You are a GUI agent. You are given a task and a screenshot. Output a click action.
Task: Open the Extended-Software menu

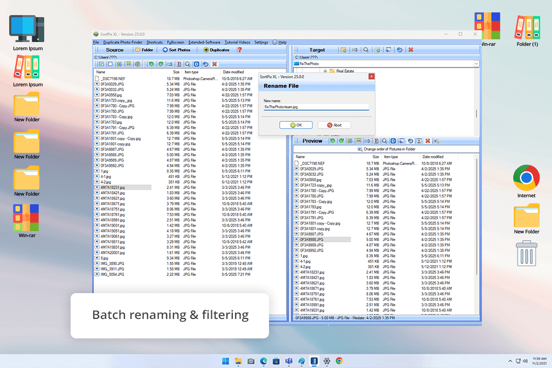(x=204, y=42)
